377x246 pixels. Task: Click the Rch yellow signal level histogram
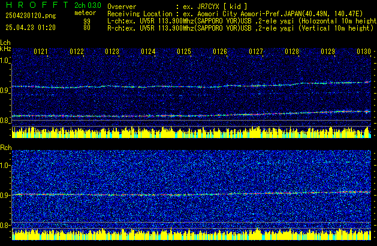tap(191, 234)
